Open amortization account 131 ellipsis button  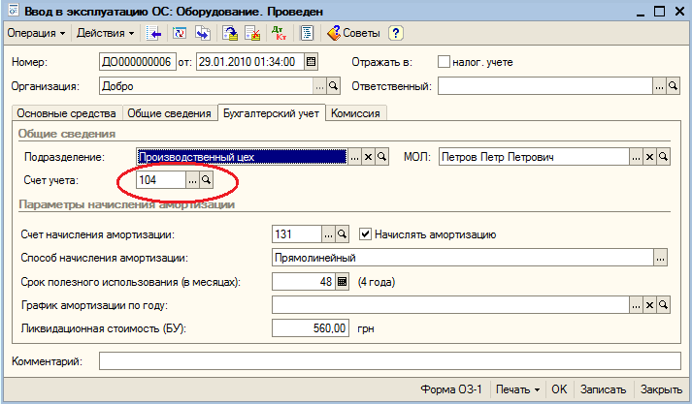tap(328, 234)
